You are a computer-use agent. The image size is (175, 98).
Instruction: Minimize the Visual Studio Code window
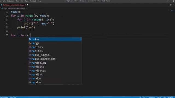pyautogui.click(x=168, y=1)
